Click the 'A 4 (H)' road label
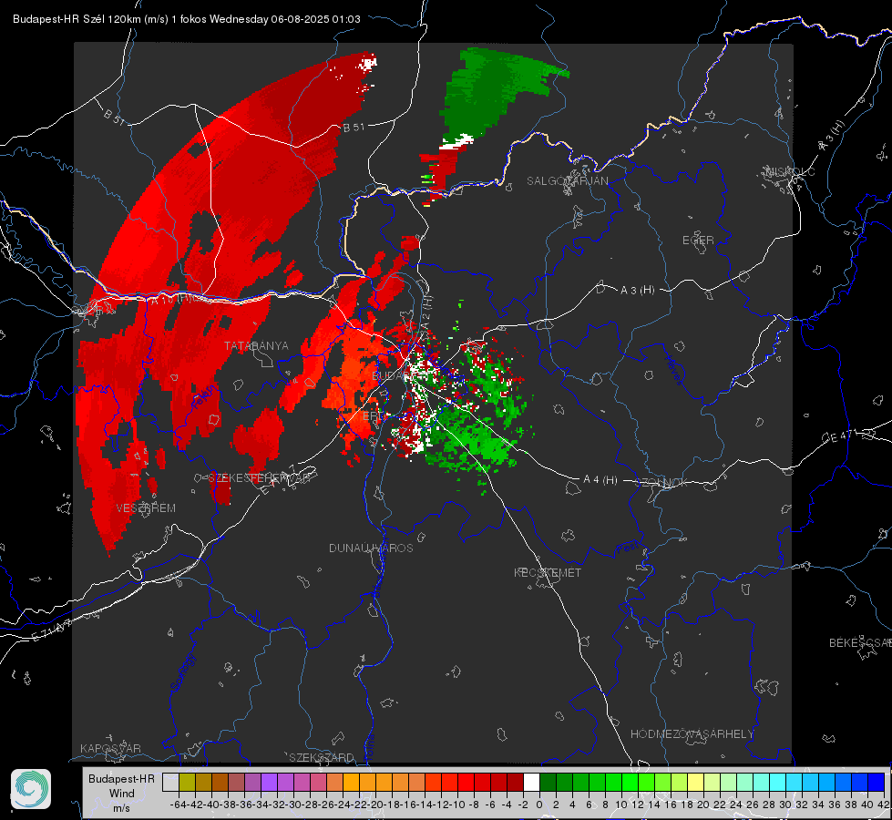 [x=600, y=480]
